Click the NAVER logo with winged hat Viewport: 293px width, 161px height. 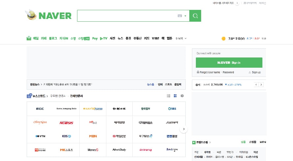48,15
